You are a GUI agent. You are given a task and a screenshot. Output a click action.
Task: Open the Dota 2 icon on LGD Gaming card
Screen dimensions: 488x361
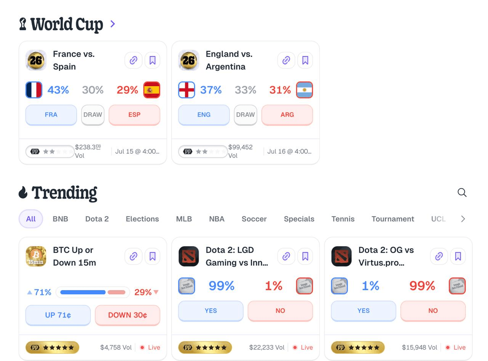[189, 256]
